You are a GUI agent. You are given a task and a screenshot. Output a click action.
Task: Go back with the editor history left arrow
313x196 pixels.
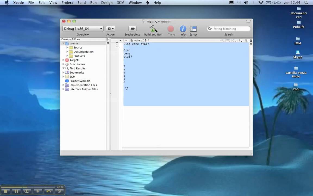pos(120,40)
